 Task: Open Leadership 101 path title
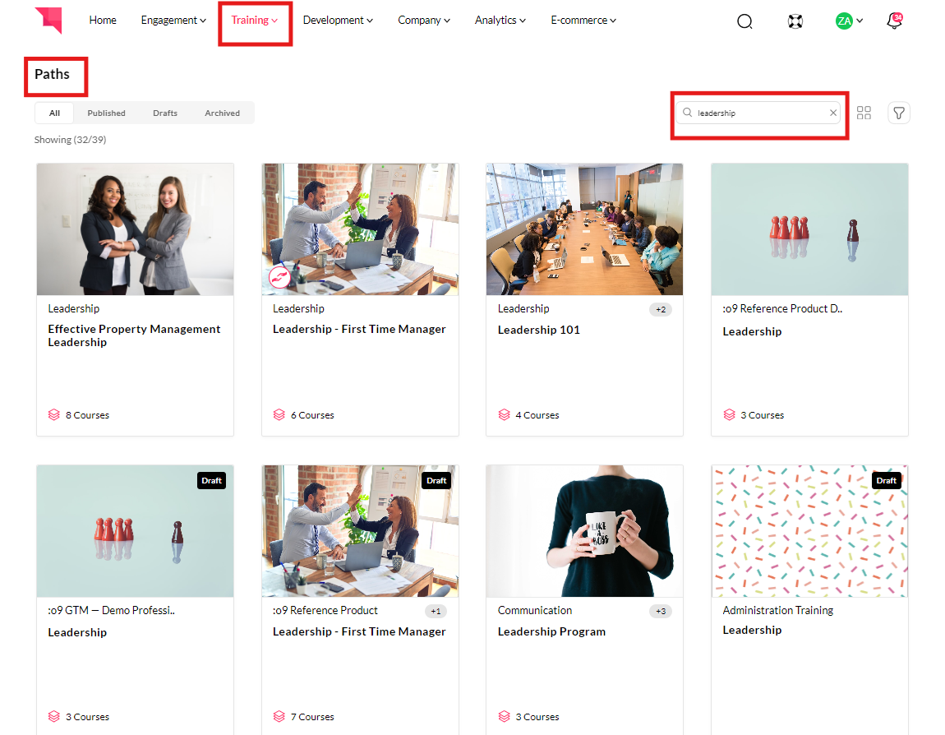(539, 330)
